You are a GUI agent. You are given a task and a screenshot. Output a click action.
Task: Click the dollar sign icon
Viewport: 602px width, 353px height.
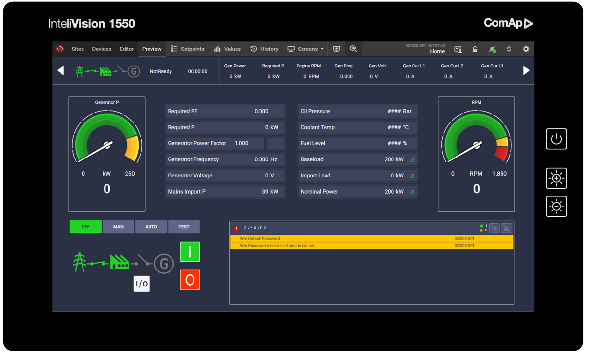point(509,49)
